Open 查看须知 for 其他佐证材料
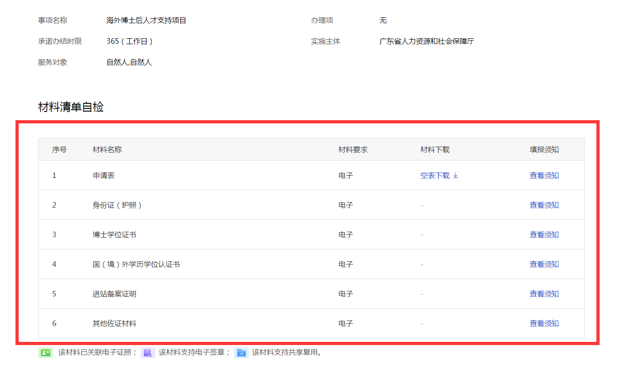626x366 pixels. (544, 324)
